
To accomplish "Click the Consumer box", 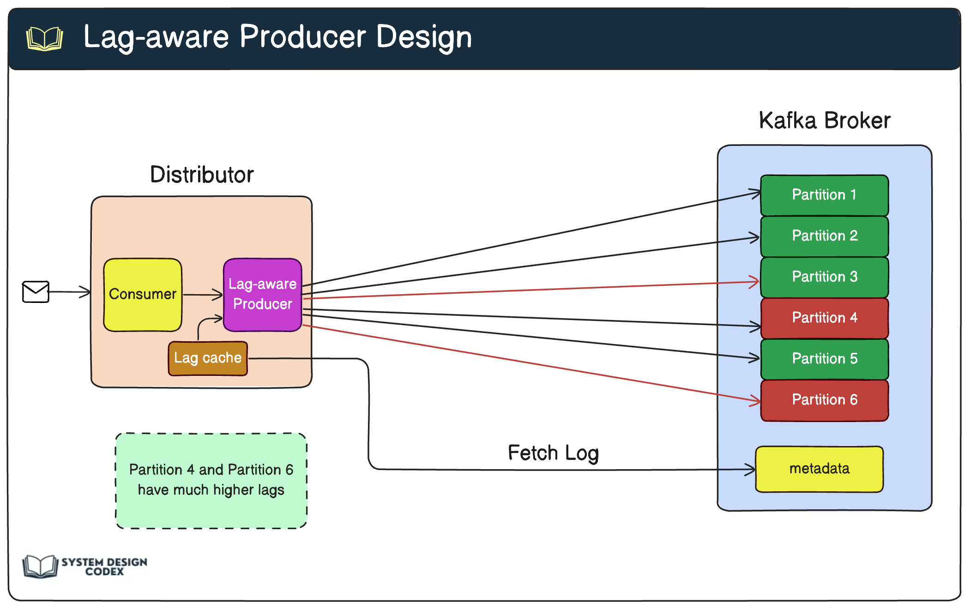I will 142,294.
